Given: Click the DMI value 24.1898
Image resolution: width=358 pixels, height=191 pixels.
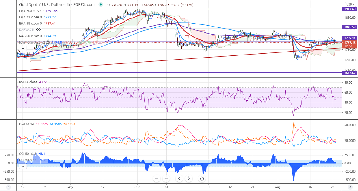Looking at the screenshot, I should coord(69,124).
